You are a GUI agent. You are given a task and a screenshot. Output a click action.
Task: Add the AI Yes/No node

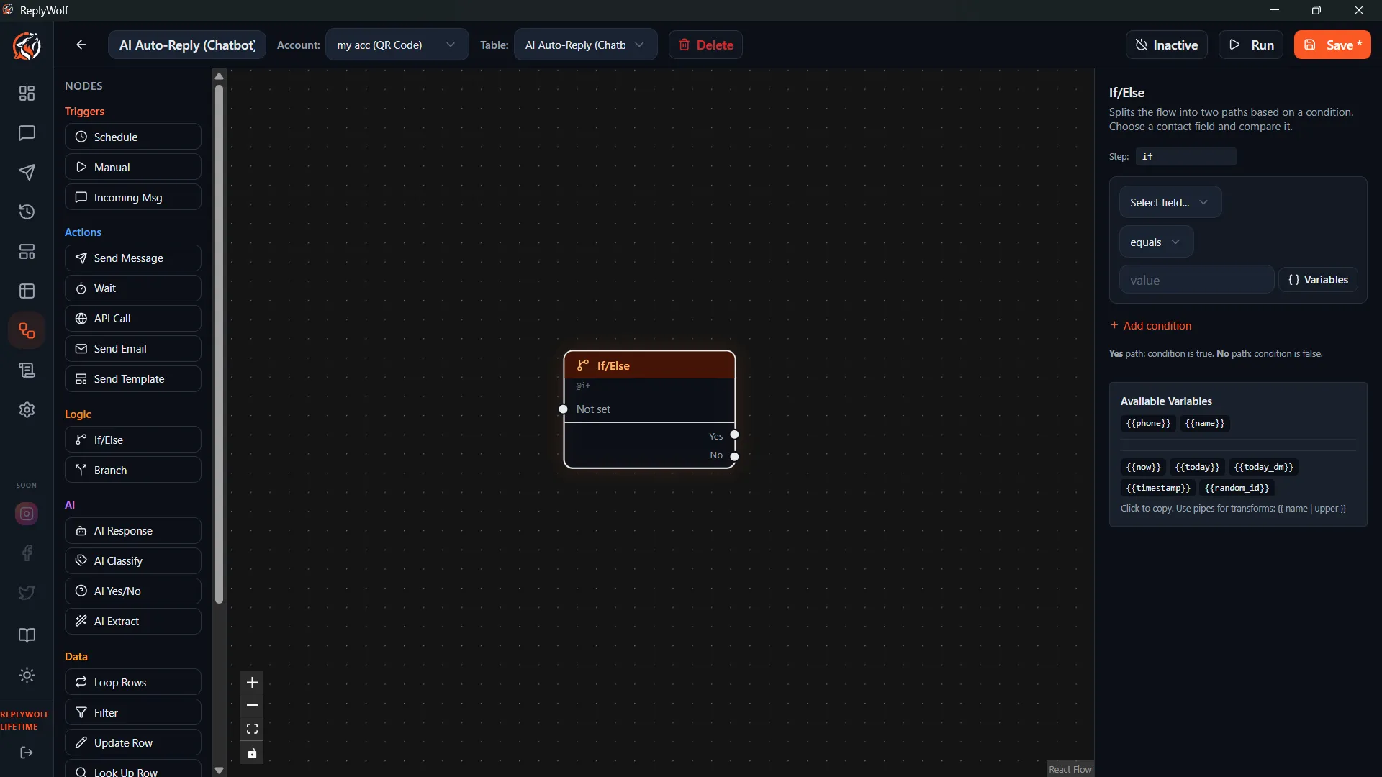[133, 591]
